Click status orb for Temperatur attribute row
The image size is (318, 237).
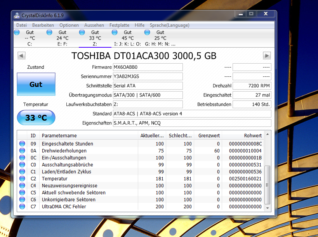pos(22,178)
